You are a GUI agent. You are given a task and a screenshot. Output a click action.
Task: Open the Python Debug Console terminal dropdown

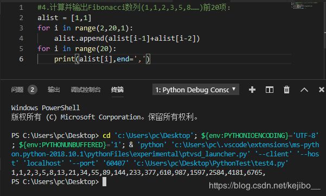click(x=196, y=90)
